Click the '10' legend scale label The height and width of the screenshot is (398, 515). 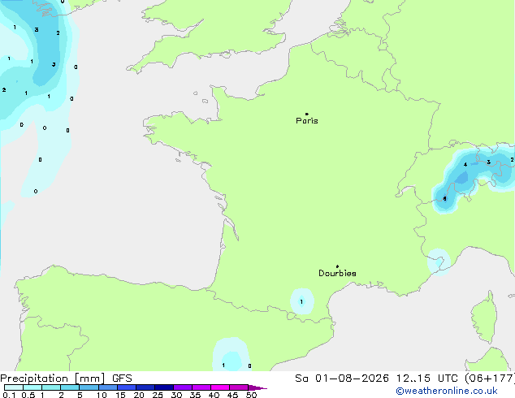click(x=102, y=395)
